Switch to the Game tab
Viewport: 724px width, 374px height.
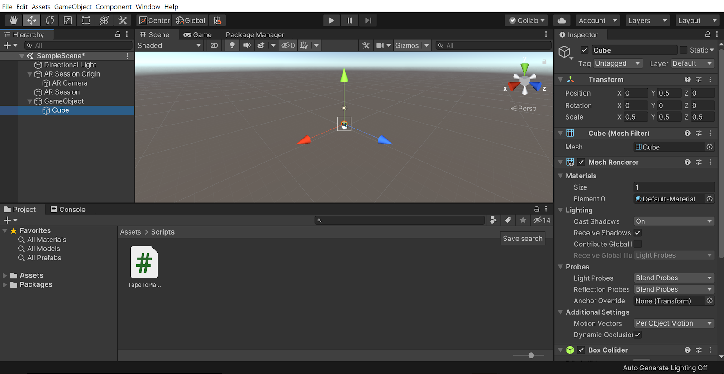pos(198,35)
